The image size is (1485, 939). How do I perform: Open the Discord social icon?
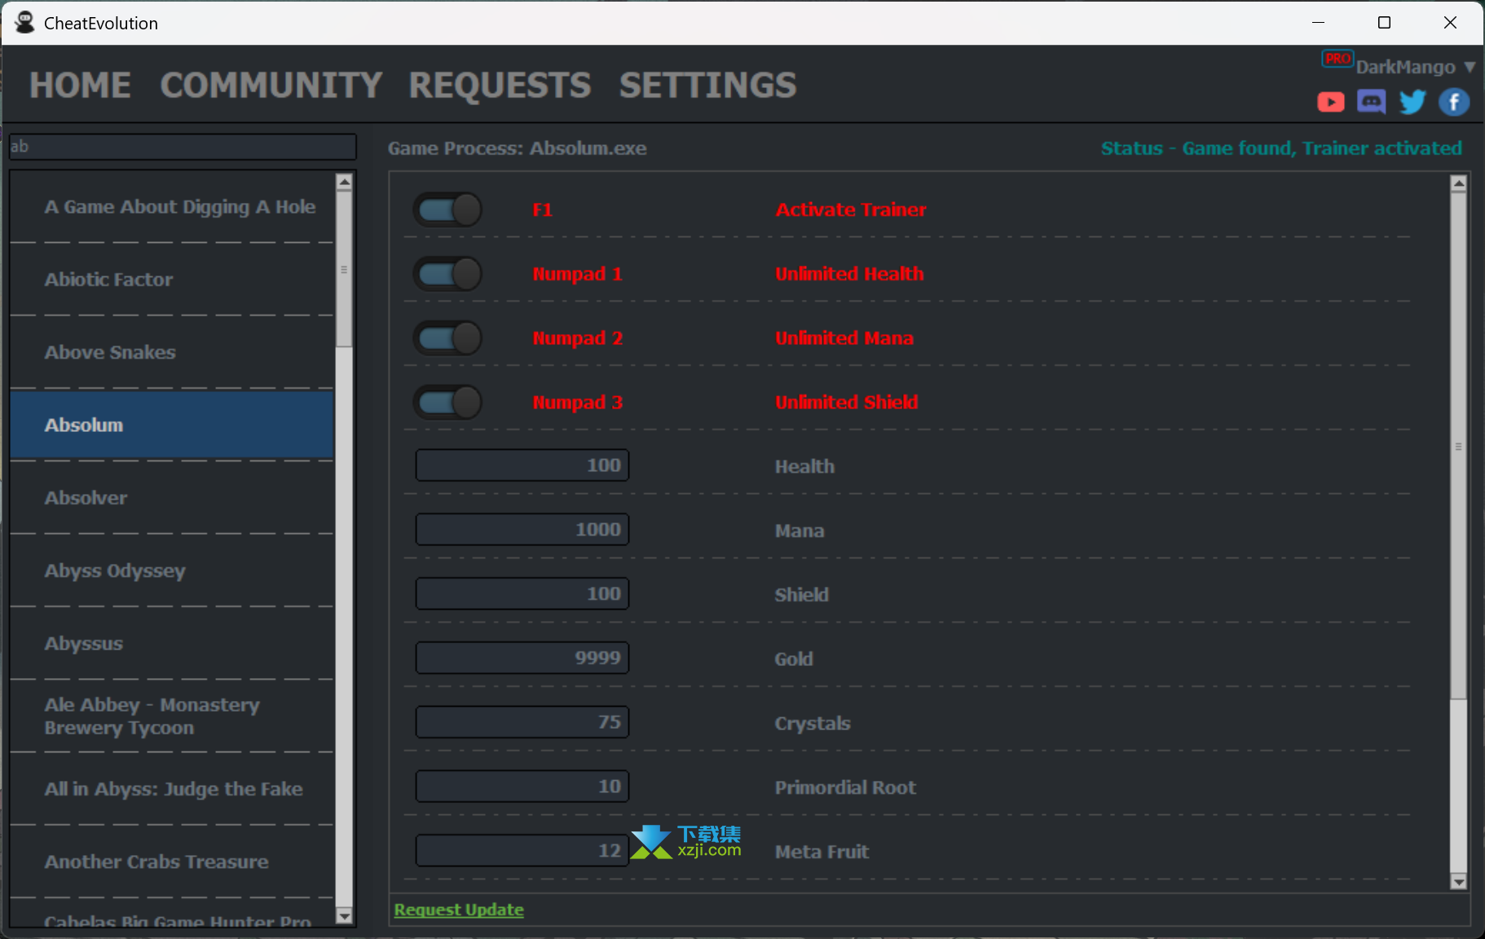(1371, 102)
